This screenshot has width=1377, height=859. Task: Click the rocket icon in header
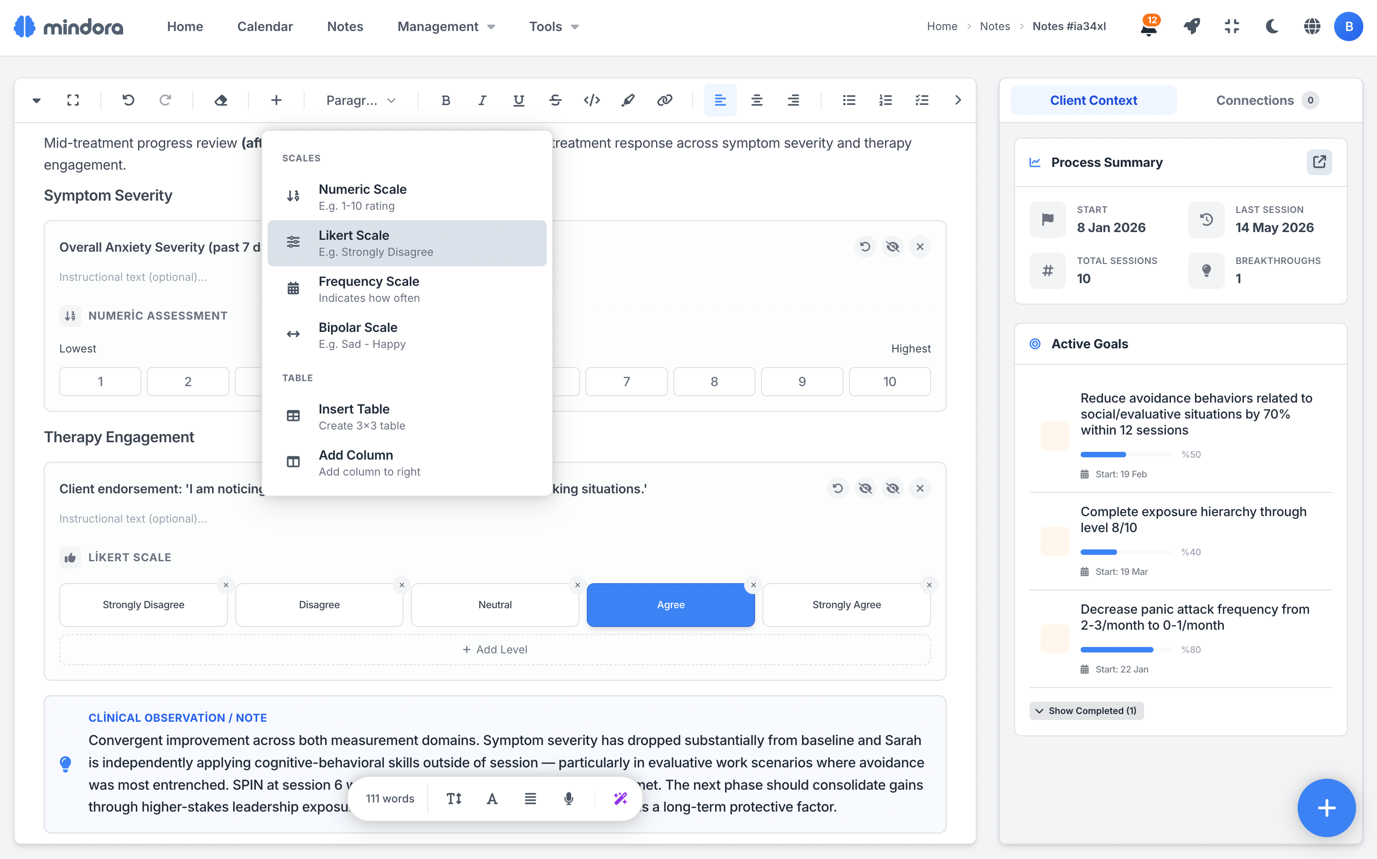[1192, 27]
